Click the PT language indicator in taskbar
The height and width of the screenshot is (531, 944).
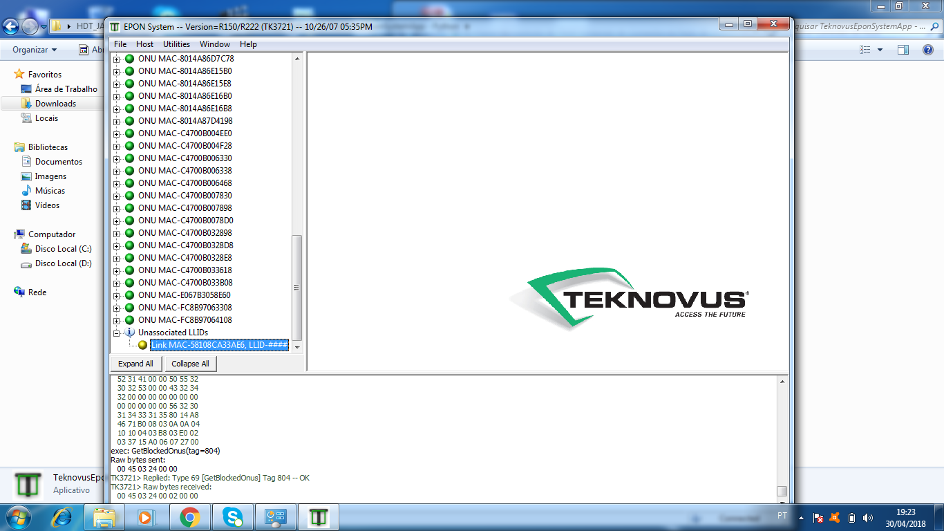[782, 516]
